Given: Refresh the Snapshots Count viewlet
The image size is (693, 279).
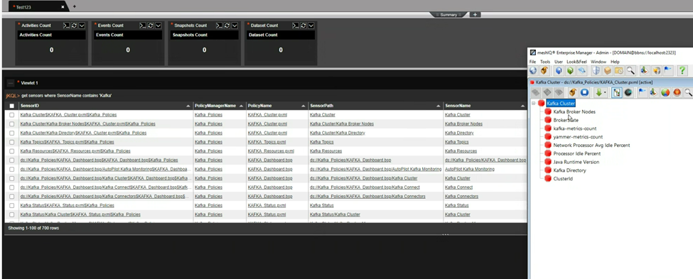Looking at the screenshot, I should pyautogui.click(x=227, y=26).
